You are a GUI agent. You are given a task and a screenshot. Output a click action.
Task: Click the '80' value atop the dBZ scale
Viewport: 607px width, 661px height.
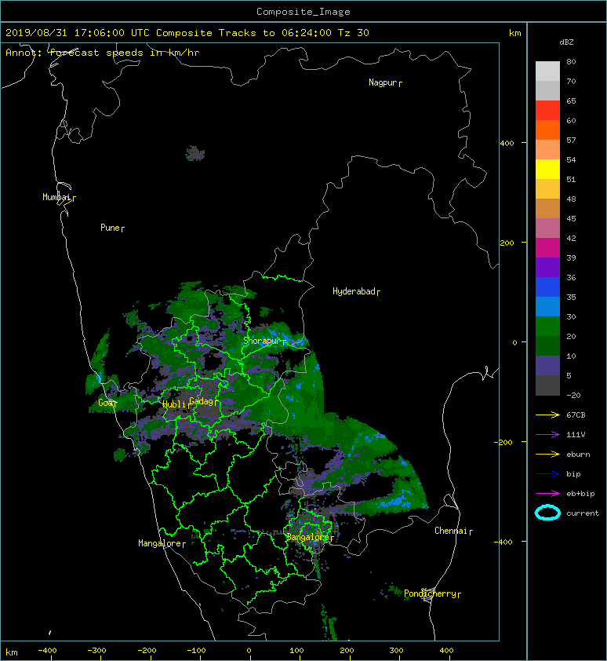coord(571,61)
